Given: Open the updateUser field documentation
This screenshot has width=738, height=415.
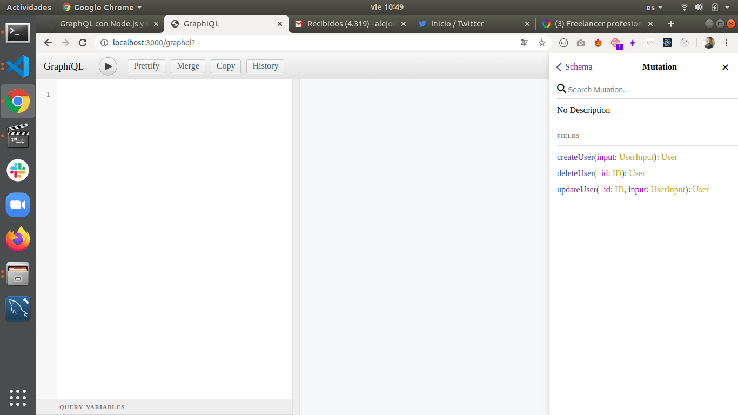Looking at the screenshot, I should (x=576, y=190).
